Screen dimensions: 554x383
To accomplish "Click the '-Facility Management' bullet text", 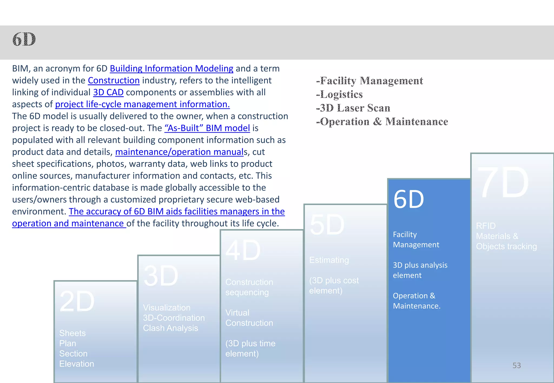I will 370,81.
